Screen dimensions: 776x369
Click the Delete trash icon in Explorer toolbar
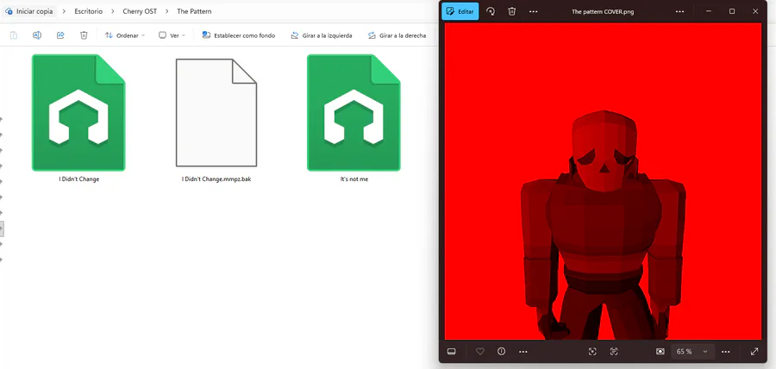pyautogui.click(x=84, y=35)
